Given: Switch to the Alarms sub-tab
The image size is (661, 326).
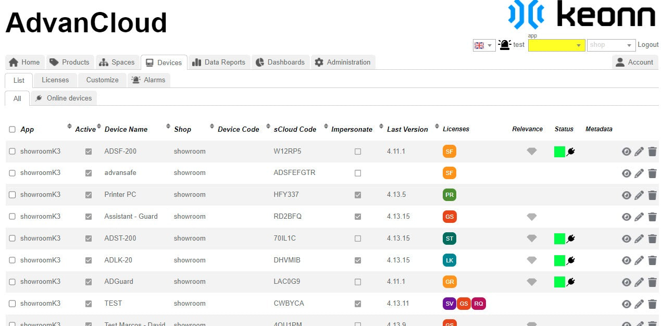Looking at the screenshot, I should point(149,80).
